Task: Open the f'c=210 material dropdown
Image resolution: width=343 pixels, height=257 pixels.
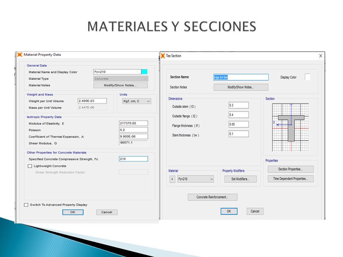Action: tap(195, 179)
